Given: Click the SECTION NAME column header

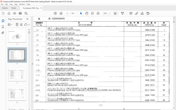Looking at the screenshot, I should [x=85, y=25].
